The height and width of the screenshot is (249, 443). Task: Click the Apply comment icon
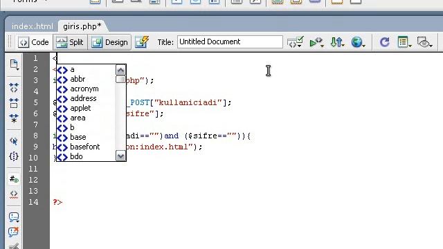click(14, 217)
